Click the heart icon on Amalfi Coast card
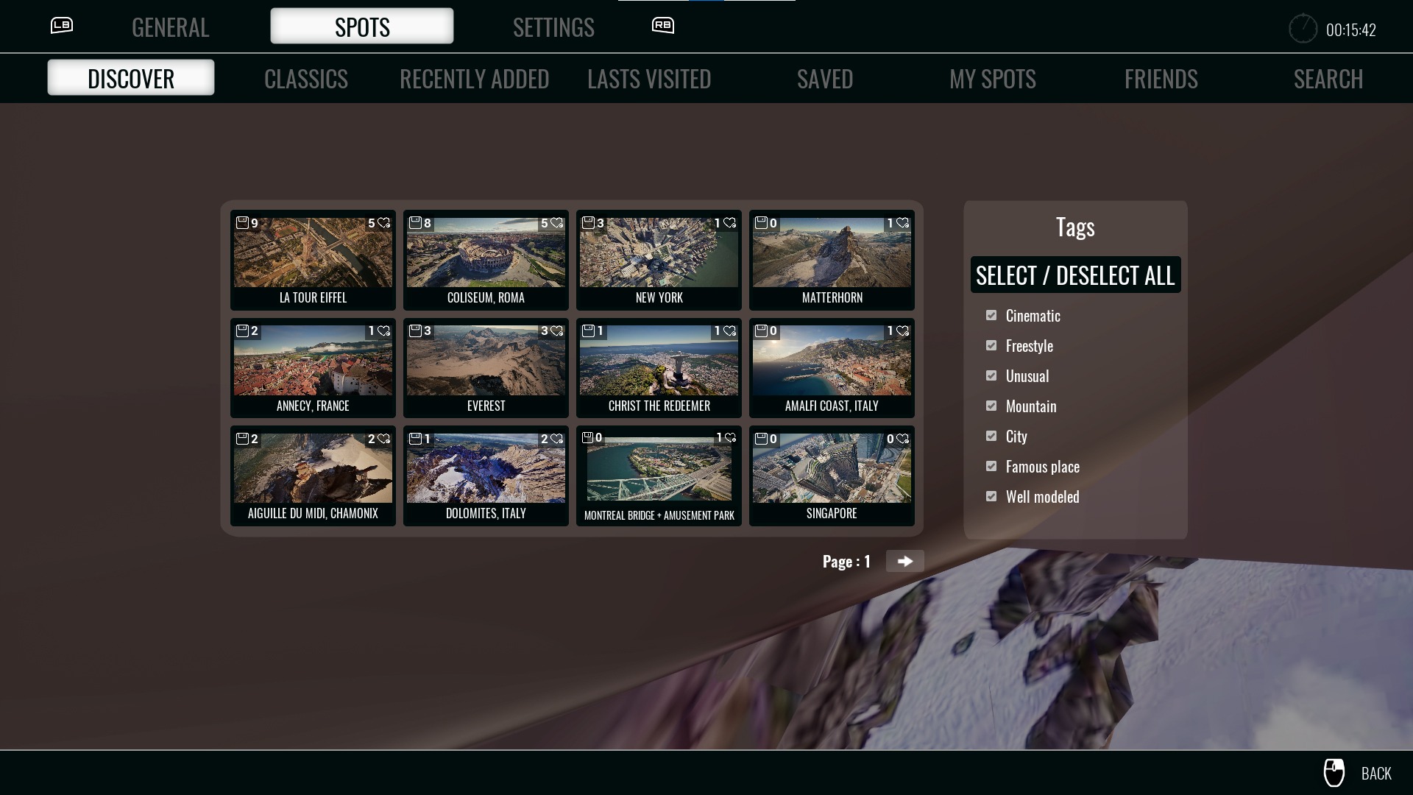 coord(903,331)
